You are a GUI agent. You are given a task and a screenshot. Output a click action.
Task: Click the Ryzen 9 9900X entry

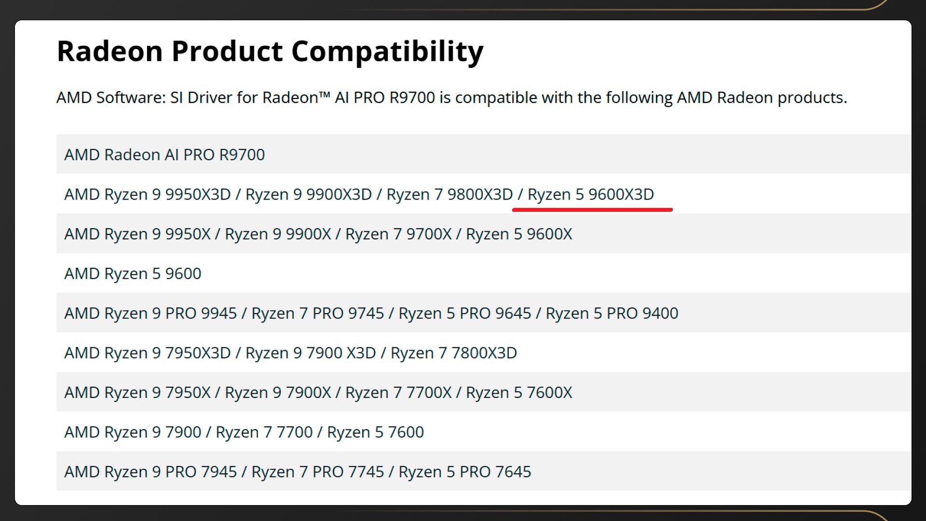coord(278,234)
